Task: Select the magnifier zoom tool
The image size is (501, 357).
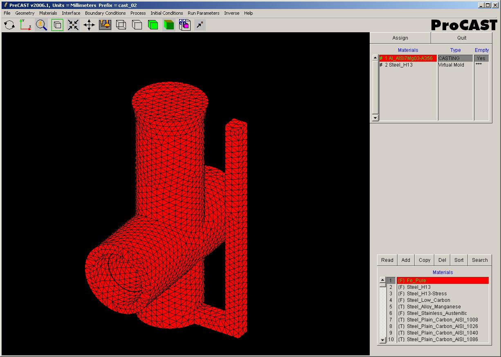Action: (41, 25)
